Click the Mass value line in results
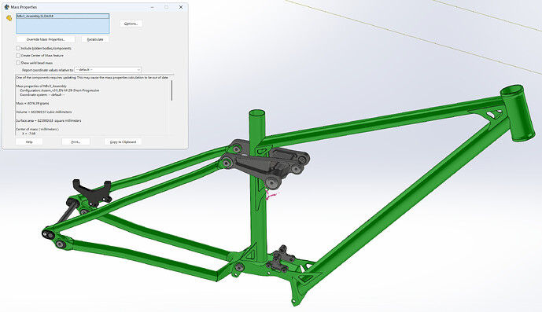This screenshot has width=542, height=312. click(x=32, y=103)
